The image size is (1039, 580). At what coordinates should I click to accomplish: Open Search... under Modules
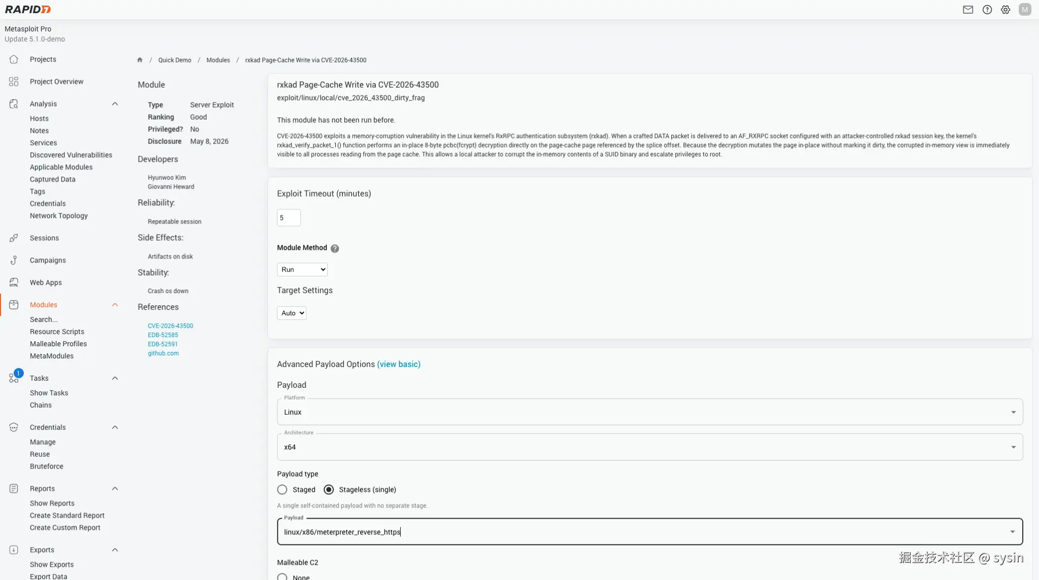(44, 319)
